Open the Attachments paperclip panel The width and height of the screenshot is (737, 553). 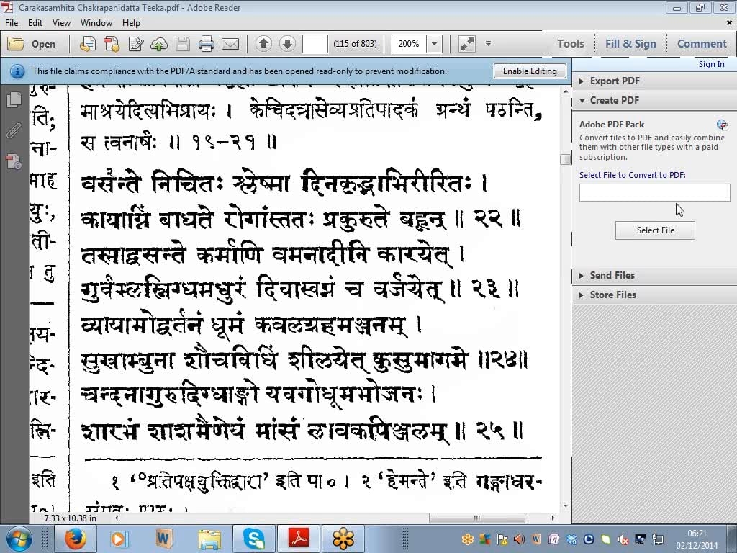click(x=14, y=131)
